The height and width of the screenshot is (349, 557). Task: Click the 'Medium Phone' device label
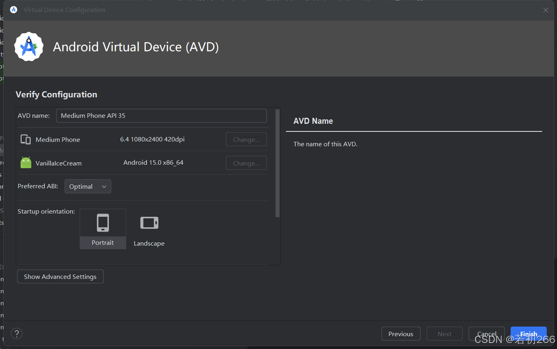[58, 139]
